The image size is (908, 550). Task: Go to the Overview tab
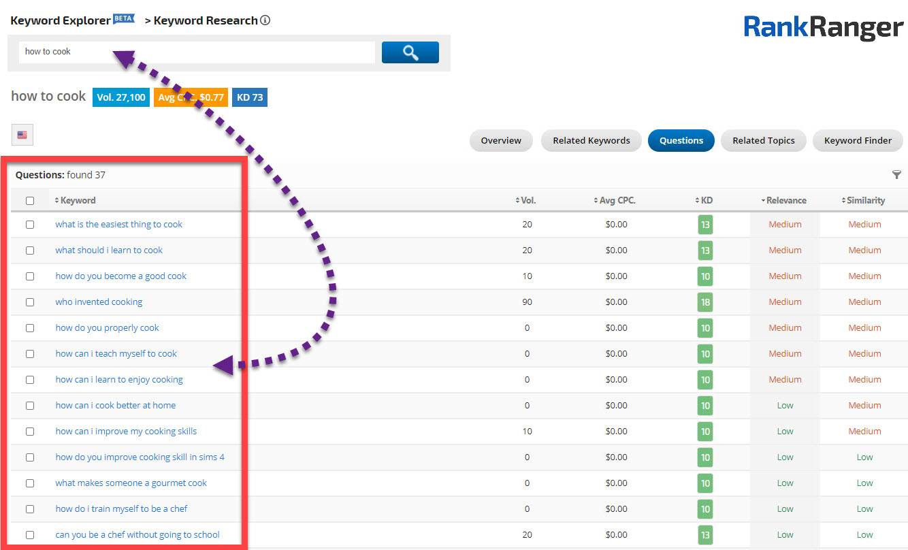pos(501,141)
